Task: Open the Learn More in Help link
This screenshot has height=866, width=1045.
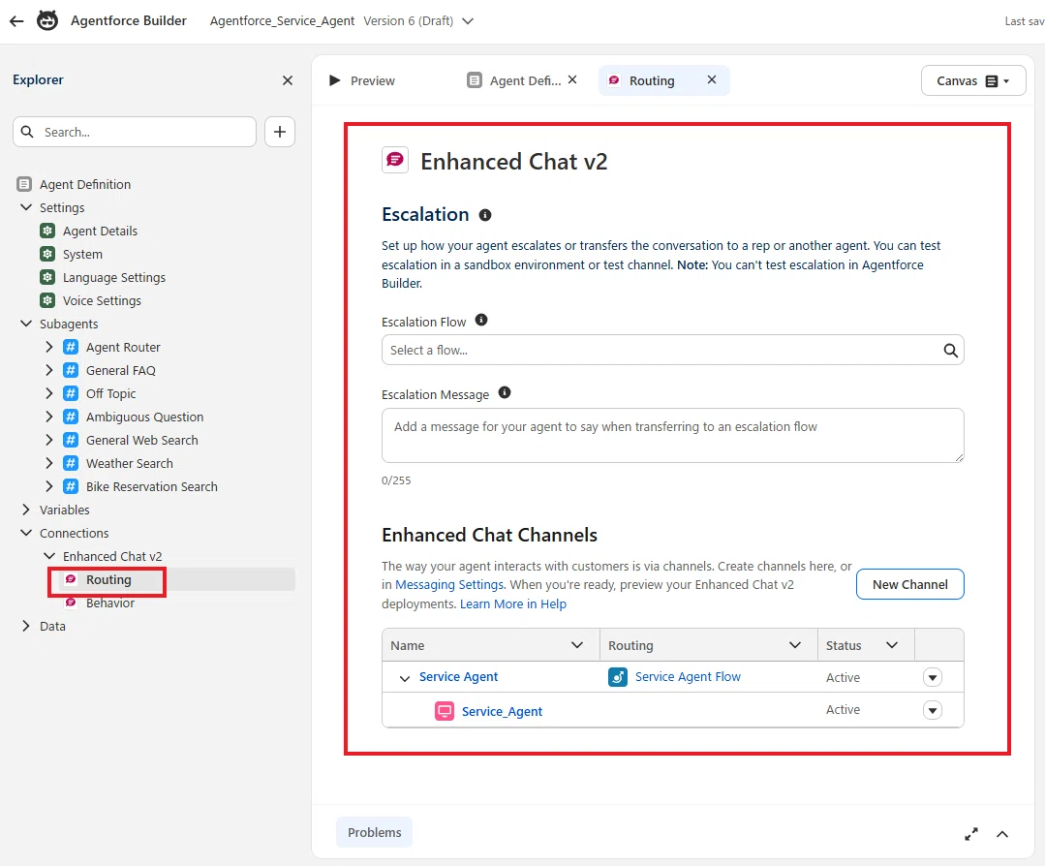Action: pos(513,604)
